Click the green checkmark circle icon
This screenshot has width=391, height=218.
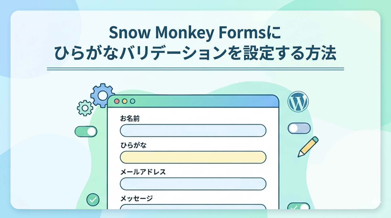click(93, 200)
